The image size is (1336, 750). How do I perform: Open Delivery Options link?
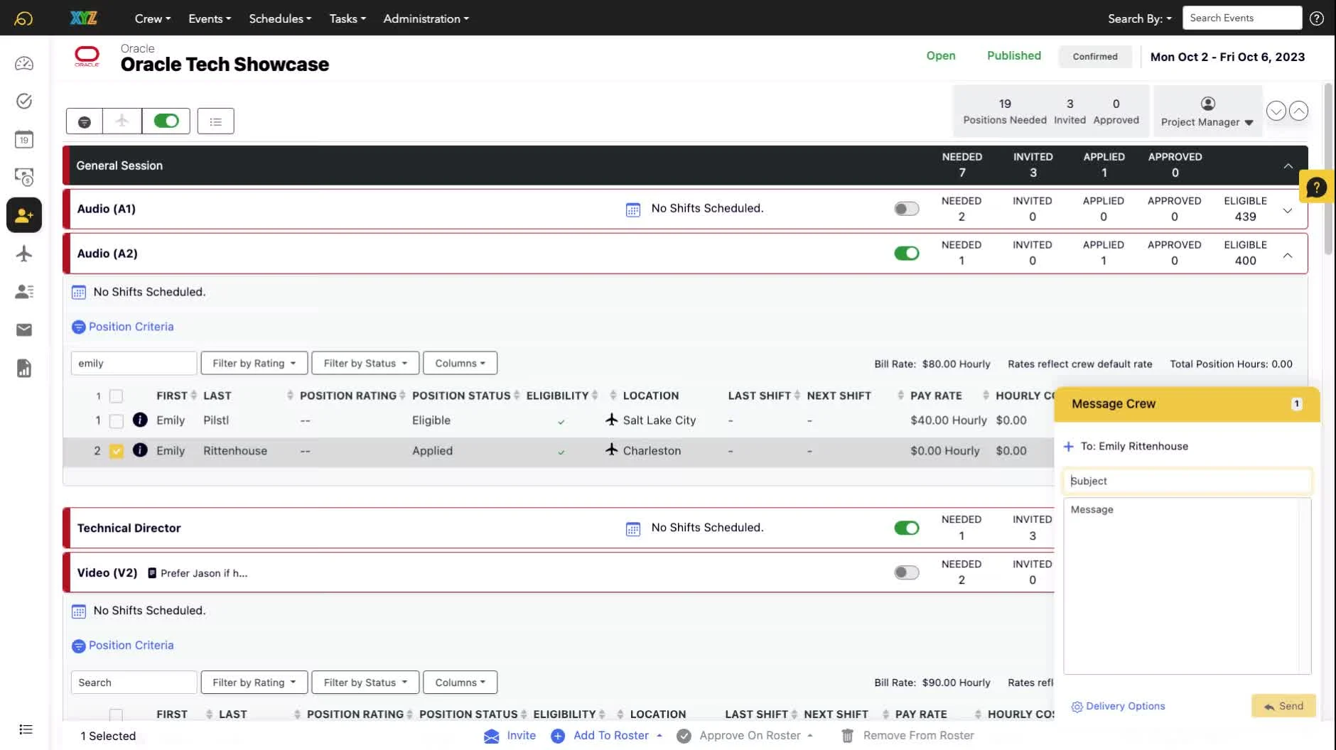pos(1119,706)
